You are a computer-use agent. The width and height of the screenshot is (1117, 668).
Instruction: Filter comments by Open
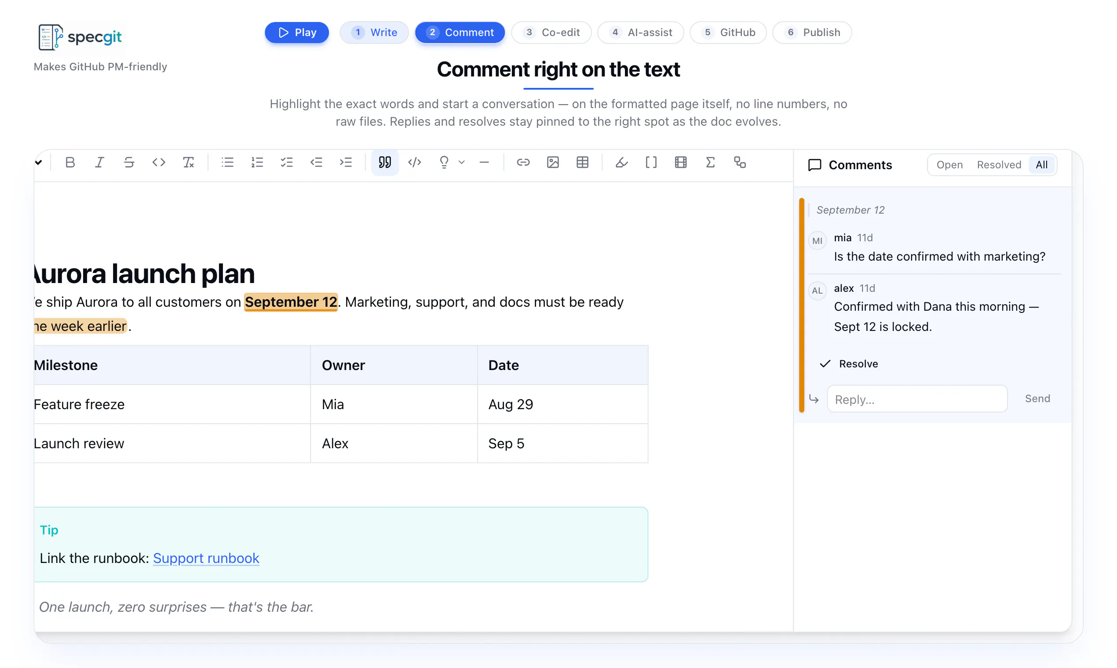(949, 165)
